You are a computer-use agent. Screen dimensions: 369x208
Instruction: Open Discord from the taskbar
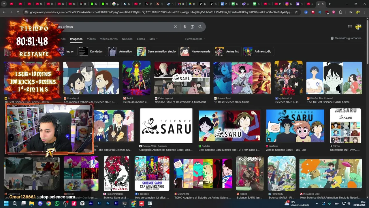[40, 203]
